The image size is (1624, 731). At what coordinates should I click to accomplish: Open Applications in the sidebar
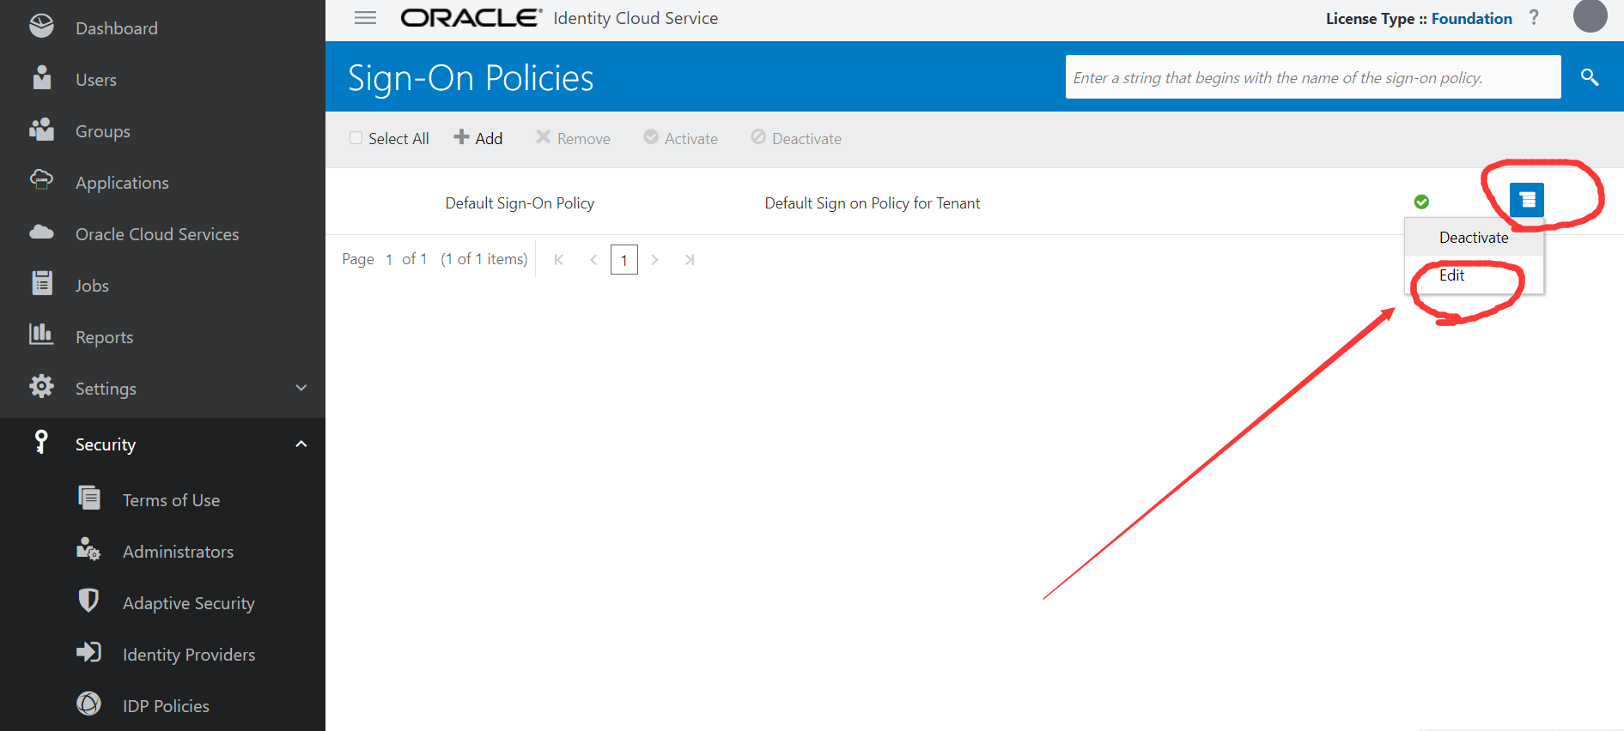click(122, 183)
